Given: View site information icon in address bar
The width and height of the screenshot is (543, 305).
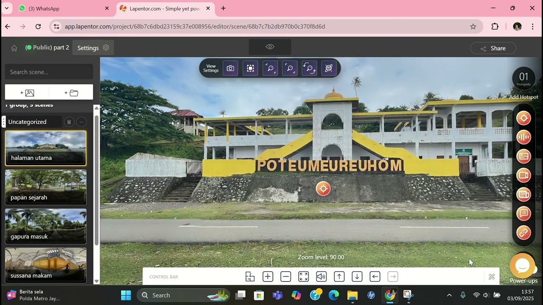Looking at the screenshot, I should (x=56, y=26).
